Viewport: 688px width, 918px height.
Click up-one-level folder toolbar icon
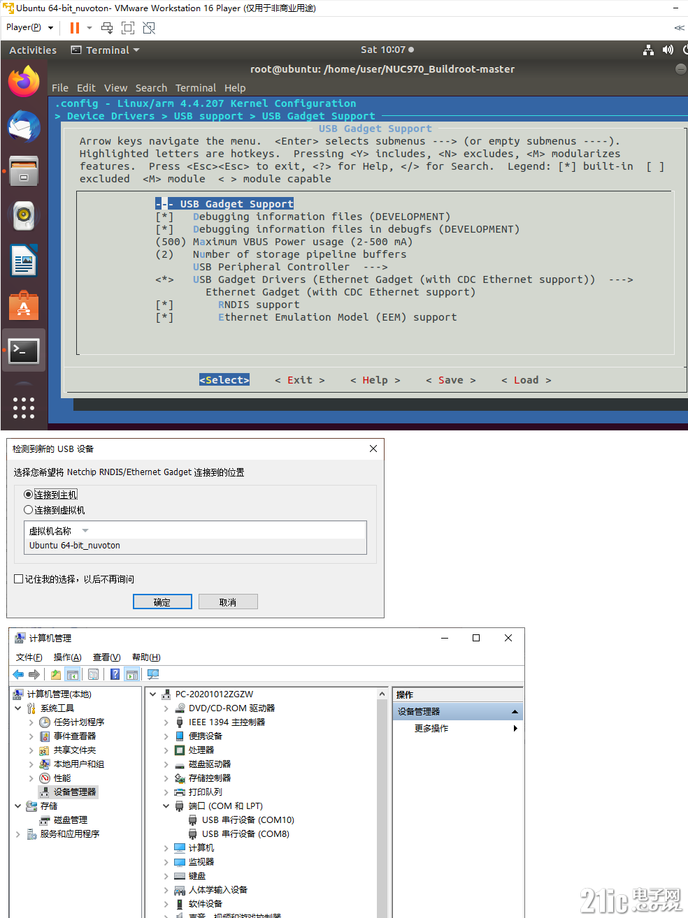pos(56,674)
